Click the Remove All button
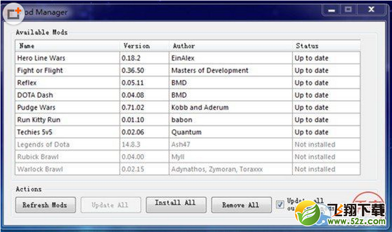 (x=241, y=205)
